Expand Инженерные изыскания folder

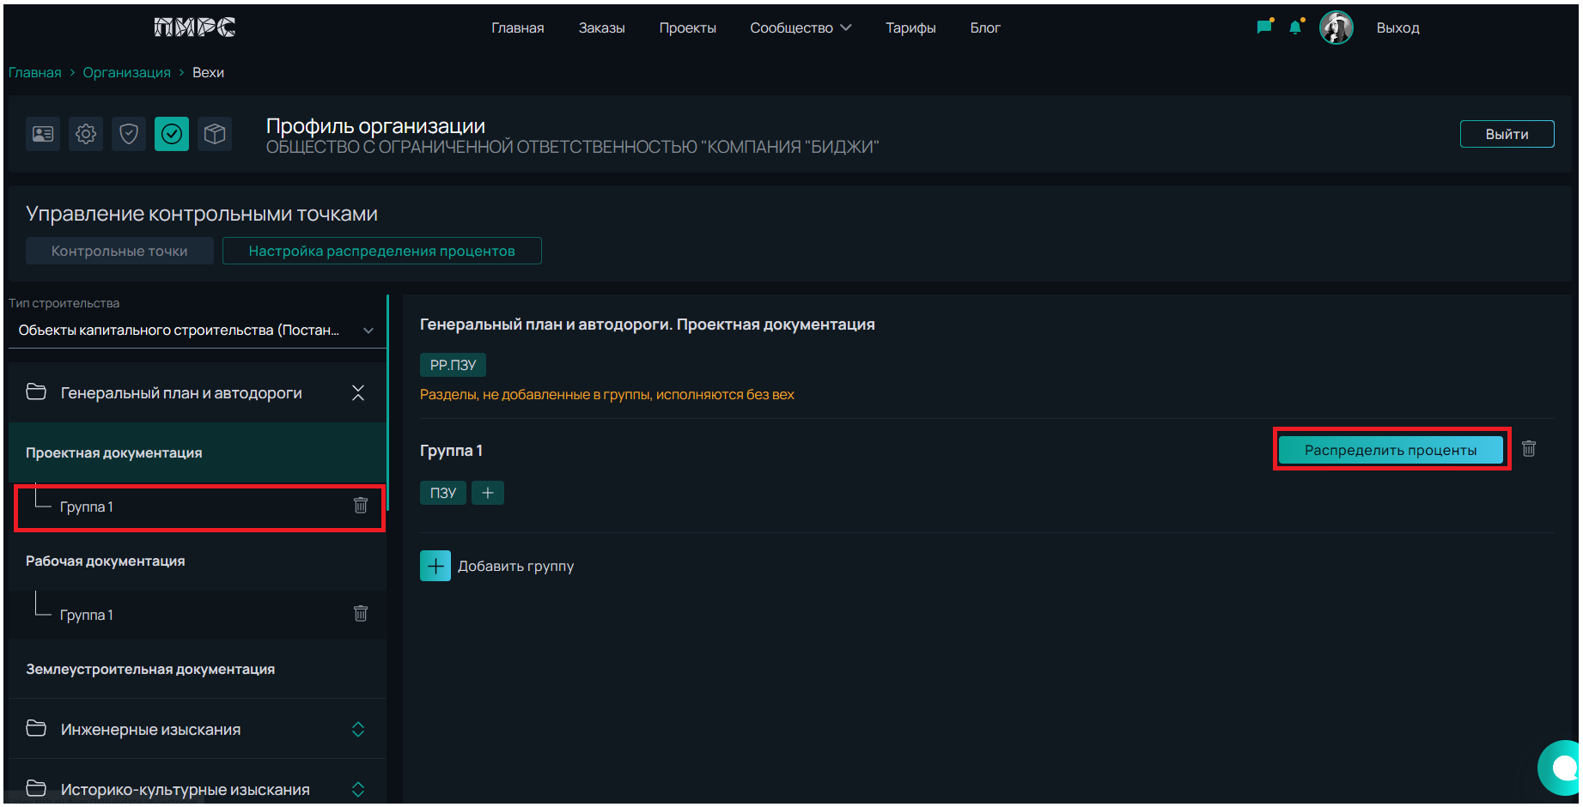[x=358, y=730]
